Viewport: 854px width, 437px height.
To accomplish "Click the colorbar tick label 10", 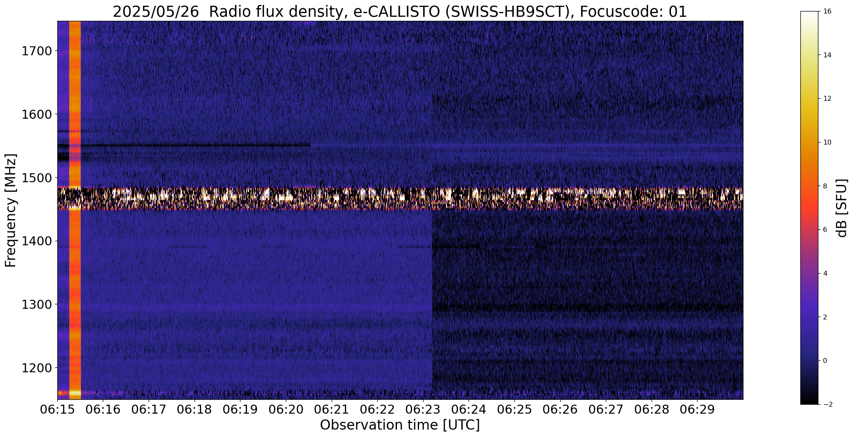I will [827, 143].
